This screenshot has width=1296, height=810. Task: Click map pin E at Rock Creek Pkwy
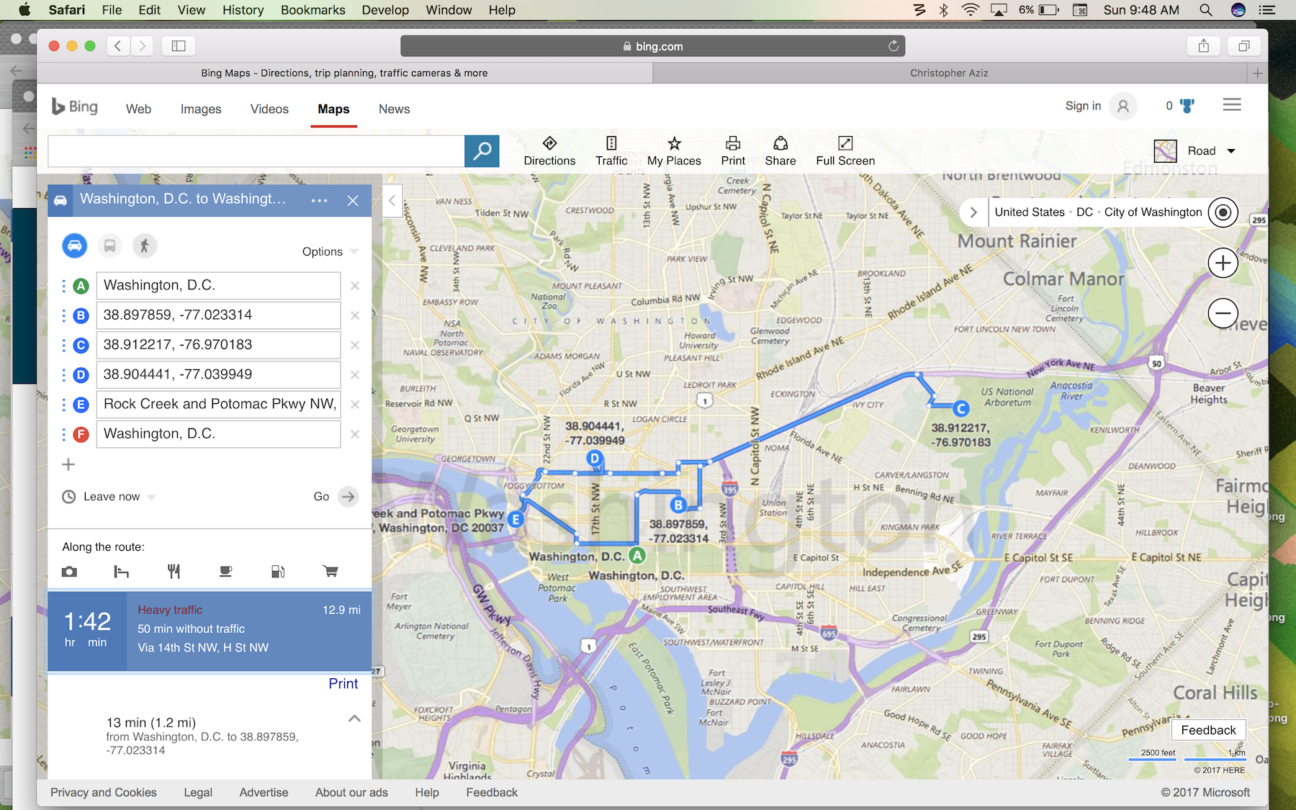point(516,519)
